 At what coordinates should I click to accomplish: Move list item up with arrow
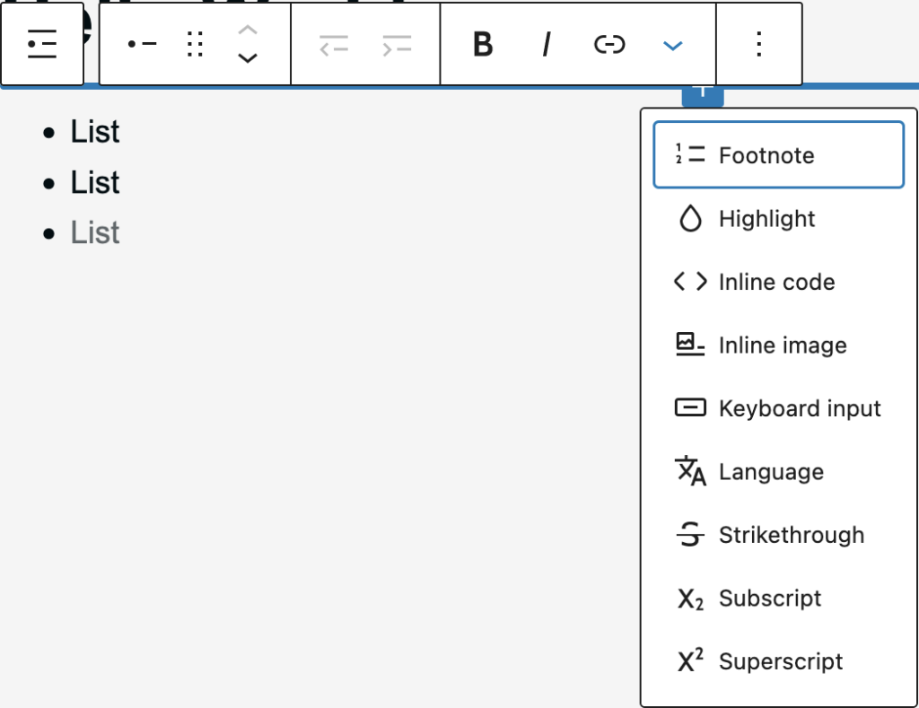click(x=248, y=30)
